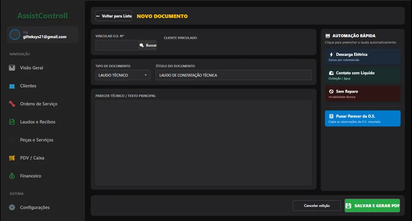Apply Sem Reparo automation

363,94
